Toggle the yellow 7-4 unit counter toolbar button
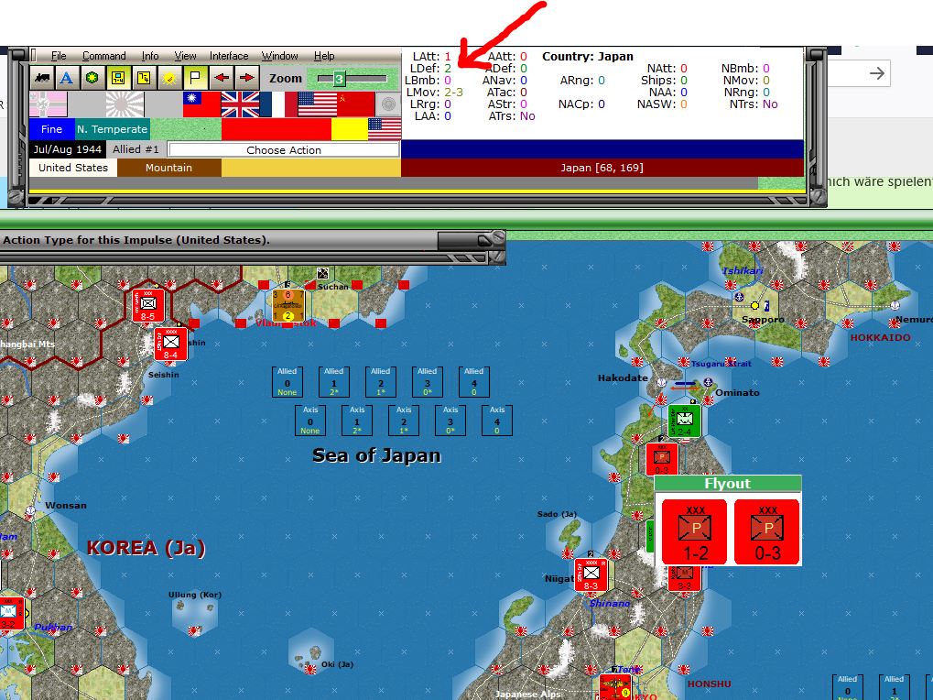Screen dimensions: 933x700 (118, 78)
